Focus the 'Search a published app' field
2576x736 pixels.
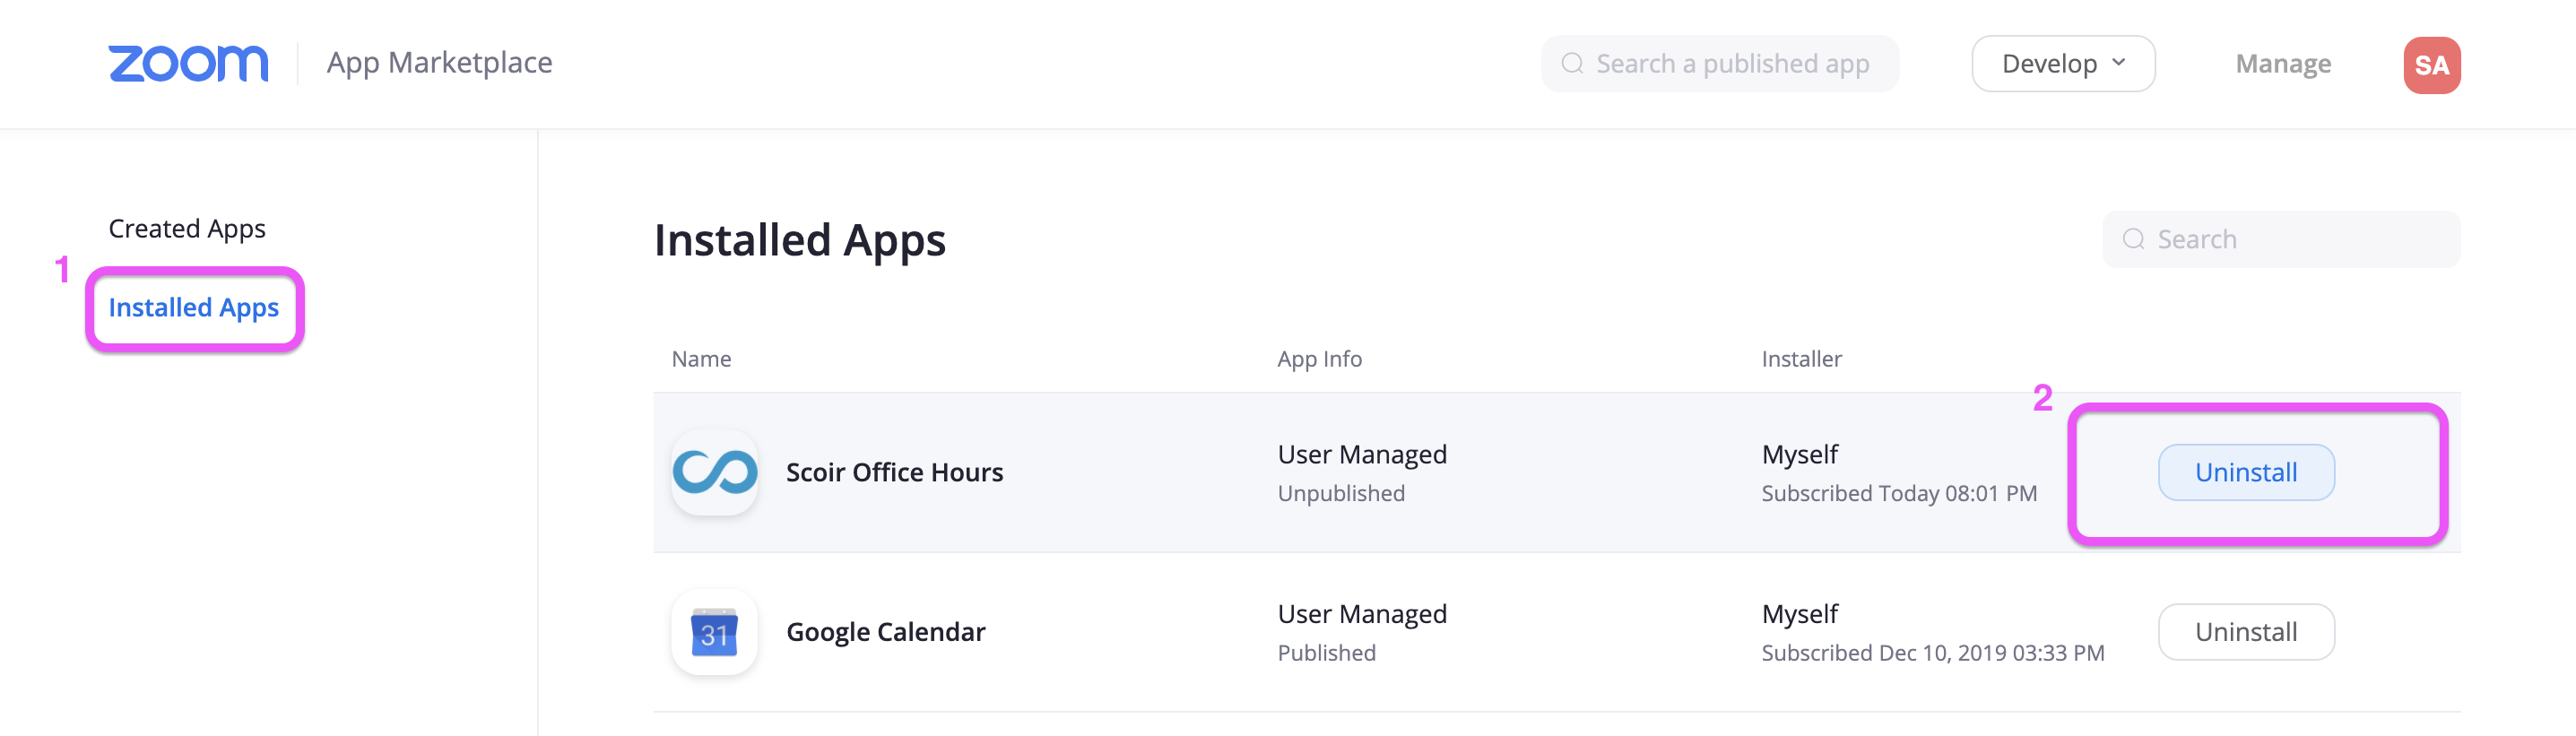pyautogui.click(x=1719, y=64)
